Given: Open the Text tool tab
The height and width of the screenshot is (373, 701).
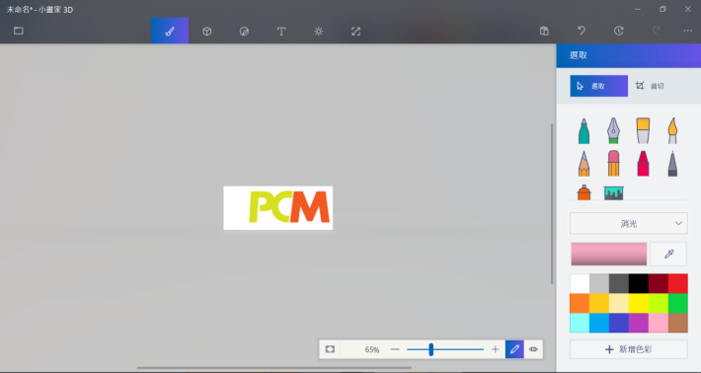Looking at the screenshot, I should [x=281, y=31].
